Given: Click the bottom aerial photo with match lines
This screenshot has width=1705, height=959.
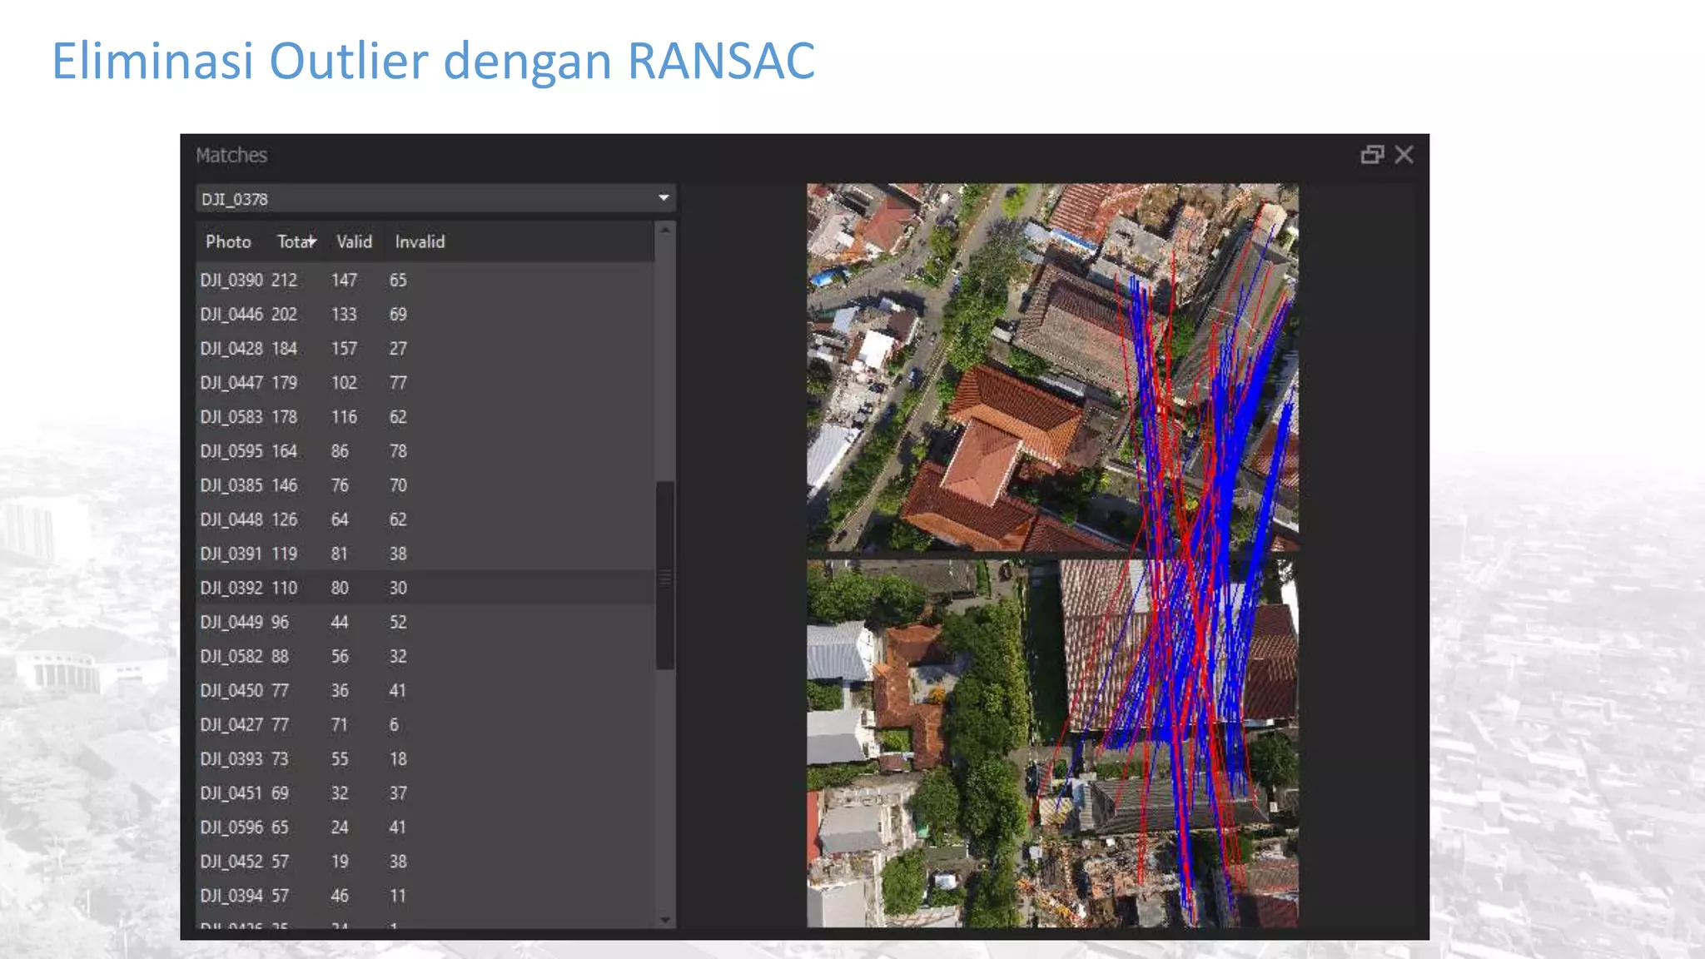Looking at the screenshot, I should pos(1052,743).
